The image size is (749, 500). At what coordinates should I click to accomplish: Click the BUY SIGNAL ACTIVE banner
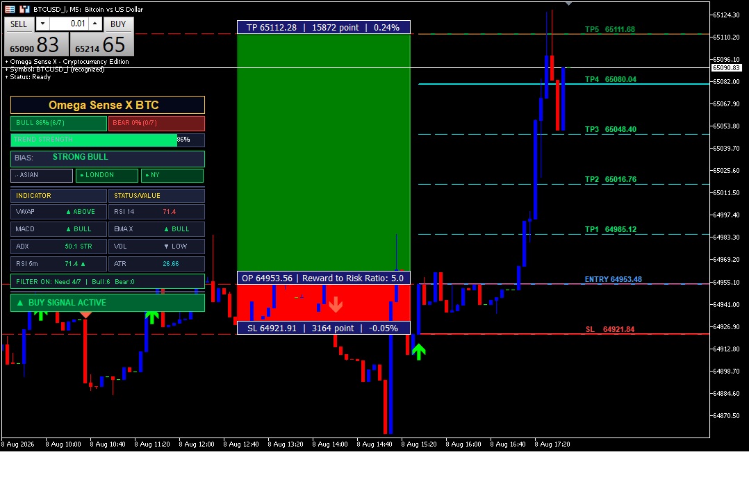click(x=108, y=303)
